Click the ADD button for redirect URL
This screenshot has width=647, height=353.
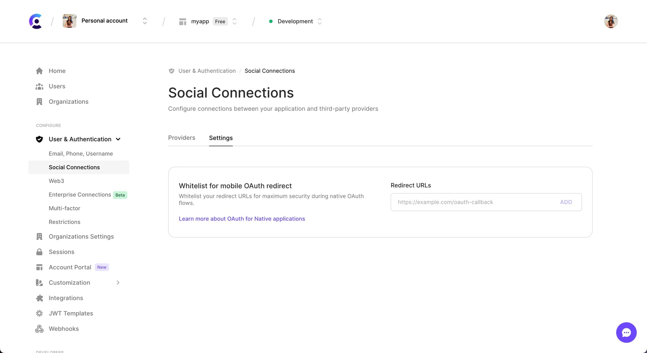point(566,202)
